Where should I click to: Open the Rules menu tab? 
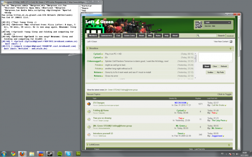[x=158, y=36]
